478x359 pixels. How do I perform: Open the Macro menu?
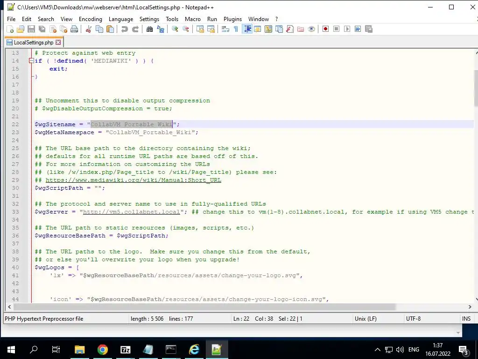(x=193, y=19)
